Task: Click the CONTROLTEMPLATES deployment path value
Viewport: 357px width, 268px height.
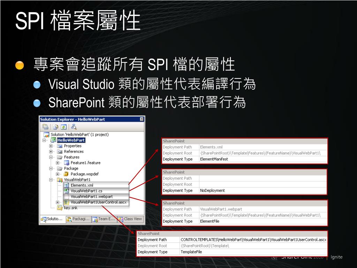Action: [253, 240]
